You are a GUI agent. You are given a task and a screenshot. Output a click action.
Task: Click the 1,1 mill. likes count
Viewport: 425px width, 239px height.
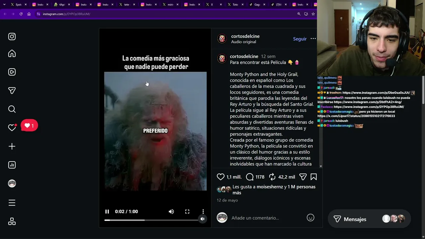pos(234,177)
